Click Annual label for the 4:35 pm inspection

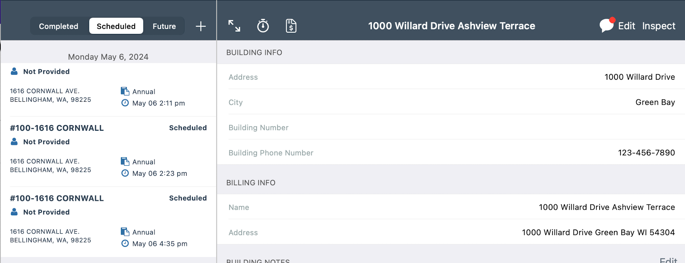click(x=144, y=232)
